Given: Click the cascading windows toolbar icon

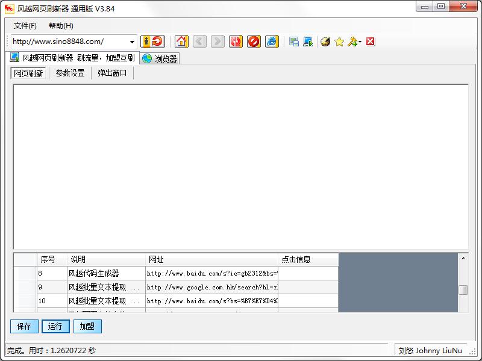Looking at the screenshot, I should pyautogui.click(x=294, y=42).
